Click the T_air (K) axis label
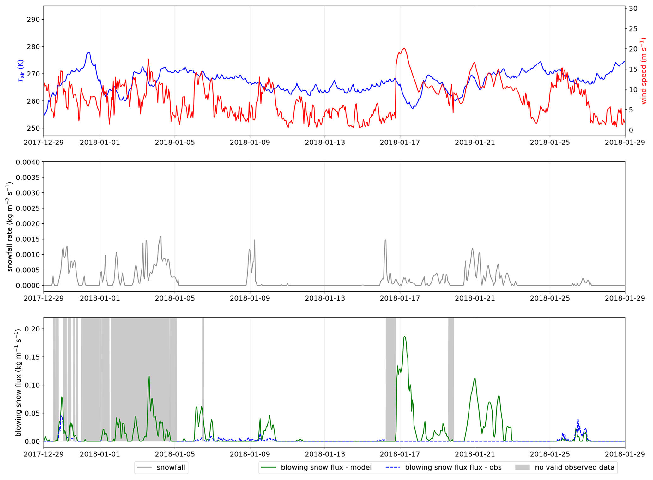The image size is (653, 480). (x=21, y=71)
